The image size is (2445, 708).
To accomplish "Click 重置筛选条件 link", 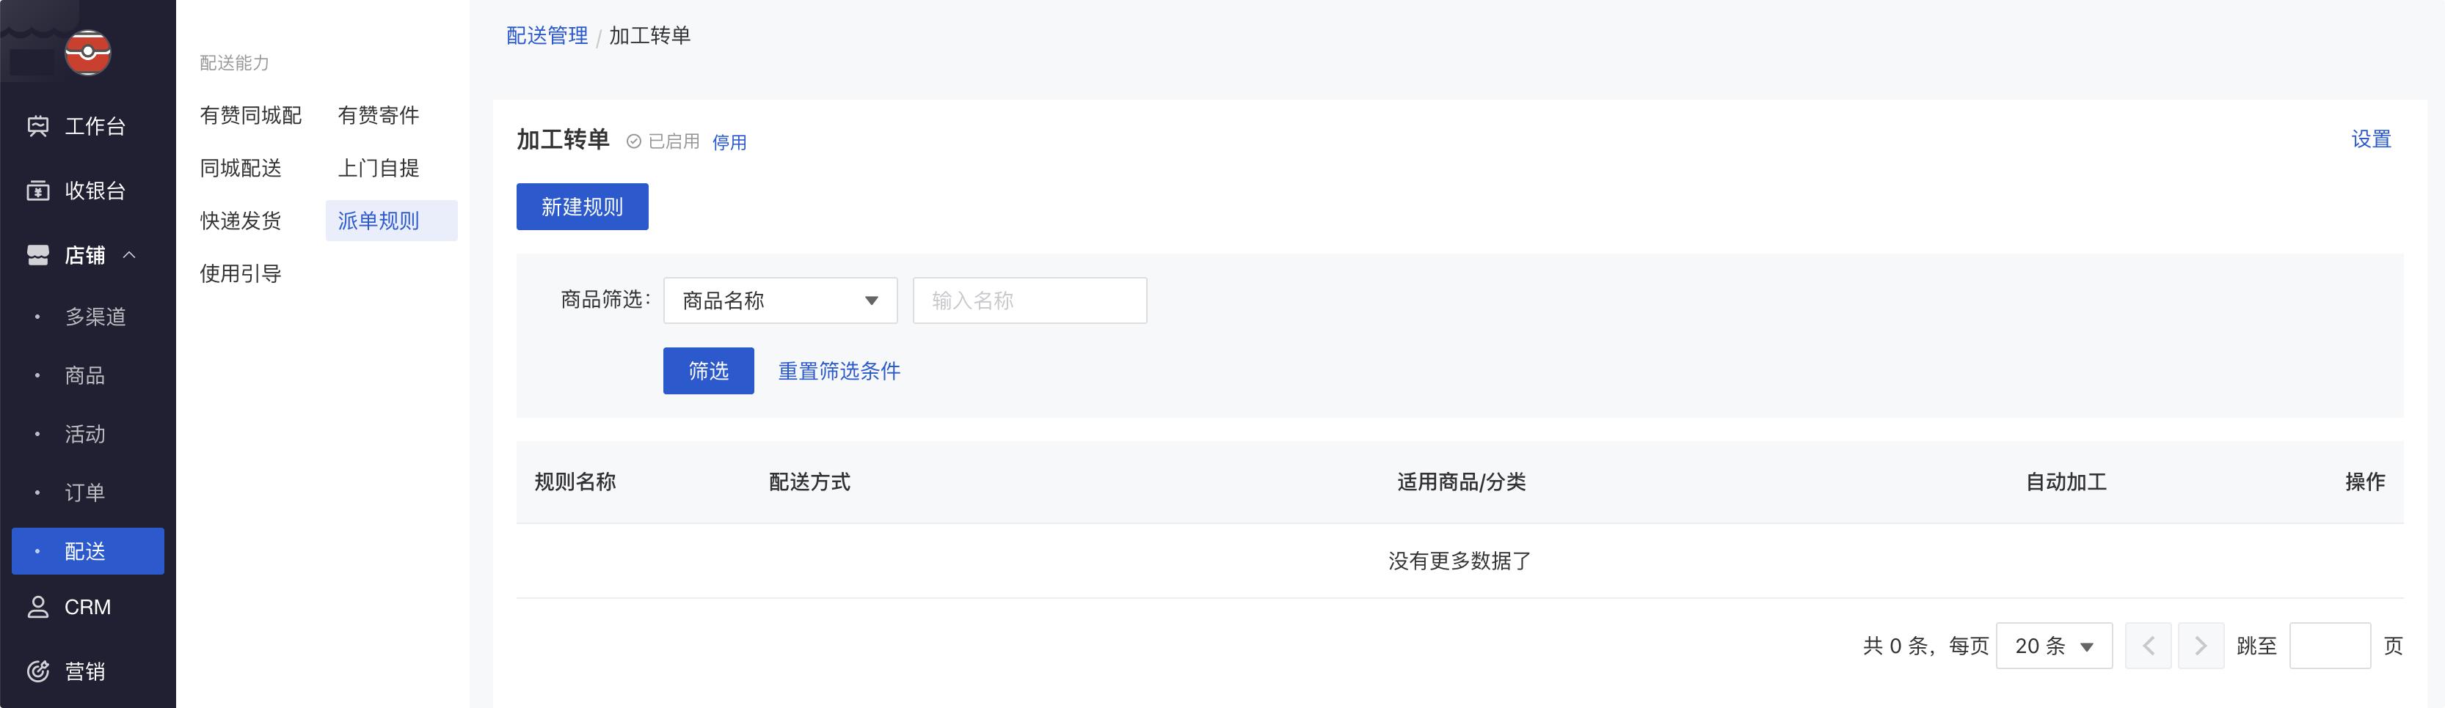I will [x=839, y=371].
